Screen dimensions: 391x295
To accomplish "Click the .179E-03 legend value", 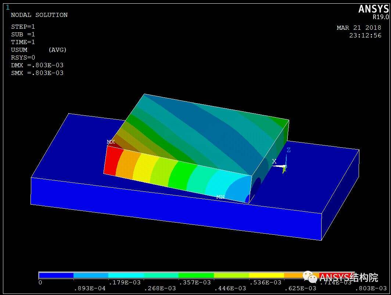I will (x=125, y=283).
